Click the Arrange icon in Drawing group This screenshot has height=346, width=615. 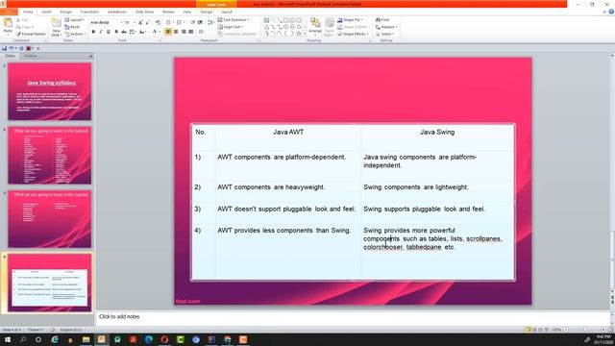click(x=315, y=26)
